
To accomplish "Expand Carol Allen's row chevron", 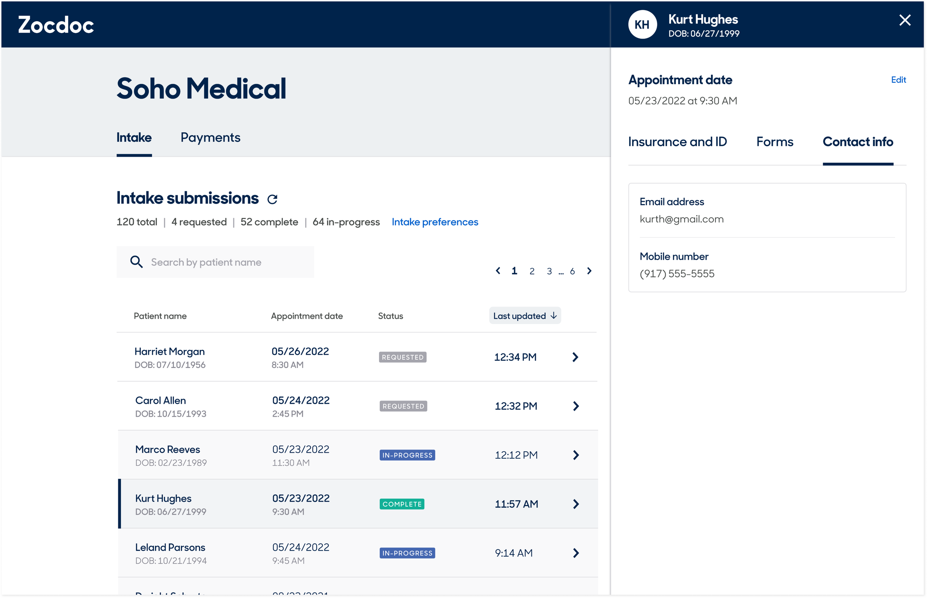I will [x=576, y=406].
